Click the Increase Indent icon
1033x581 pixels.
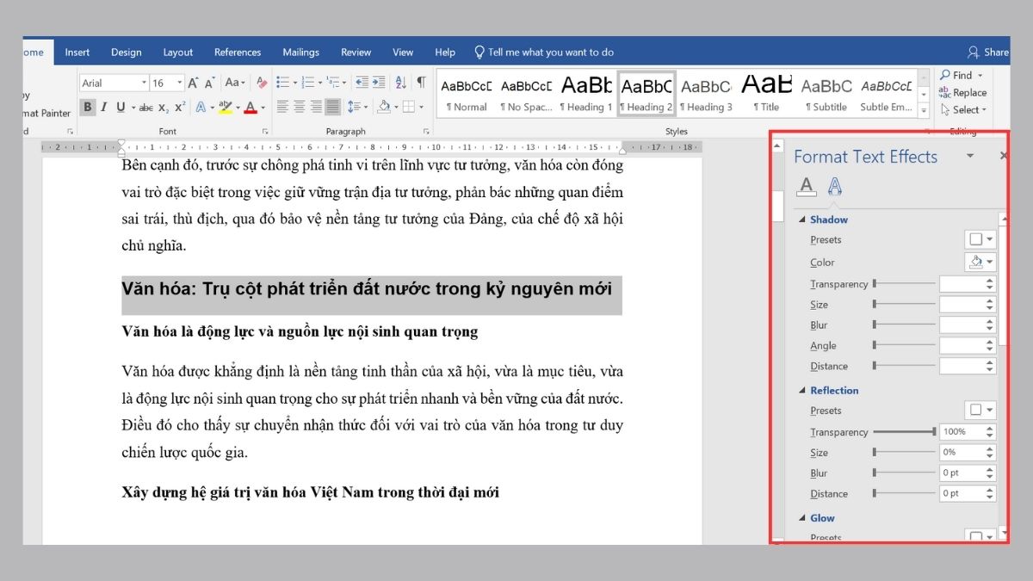[x=380, y=83]
